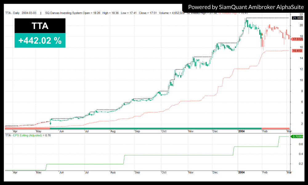The image size is (308, 185).
Task: Click the TTA - Daily 2004-03-03 header text
Action: (x=21, y=13)
